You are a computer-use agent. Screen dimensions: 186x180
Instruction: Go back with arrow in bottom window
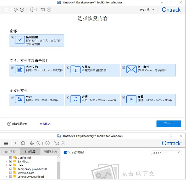[16, 143]
